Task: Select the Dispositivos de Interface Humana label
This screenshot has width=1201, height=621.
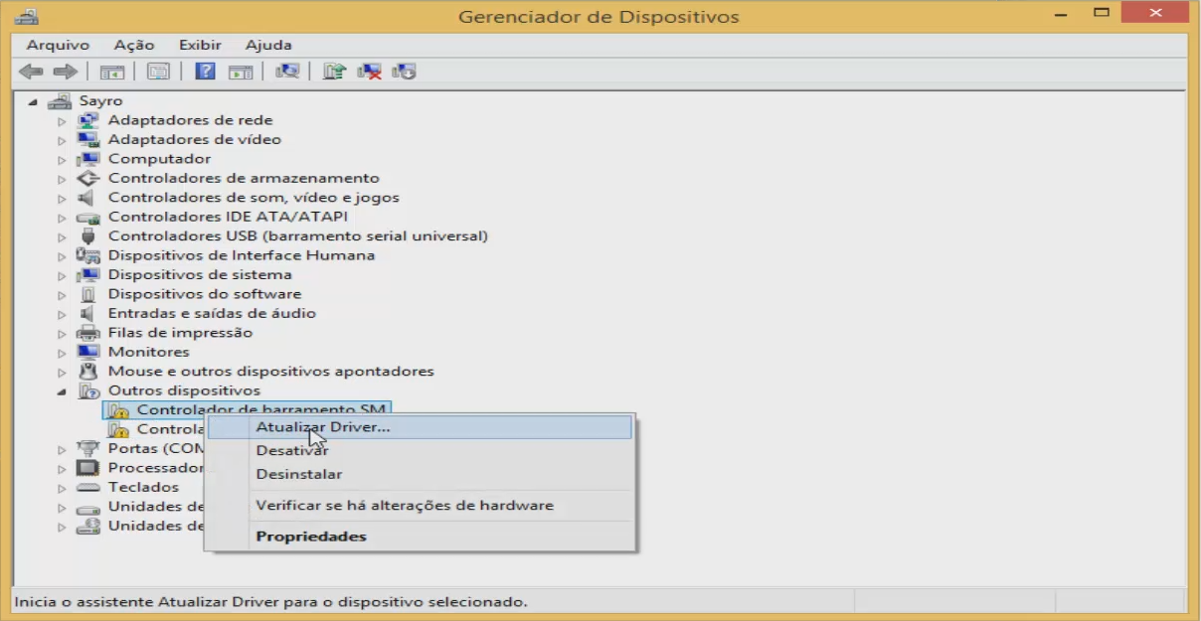Action: (242, 255)
